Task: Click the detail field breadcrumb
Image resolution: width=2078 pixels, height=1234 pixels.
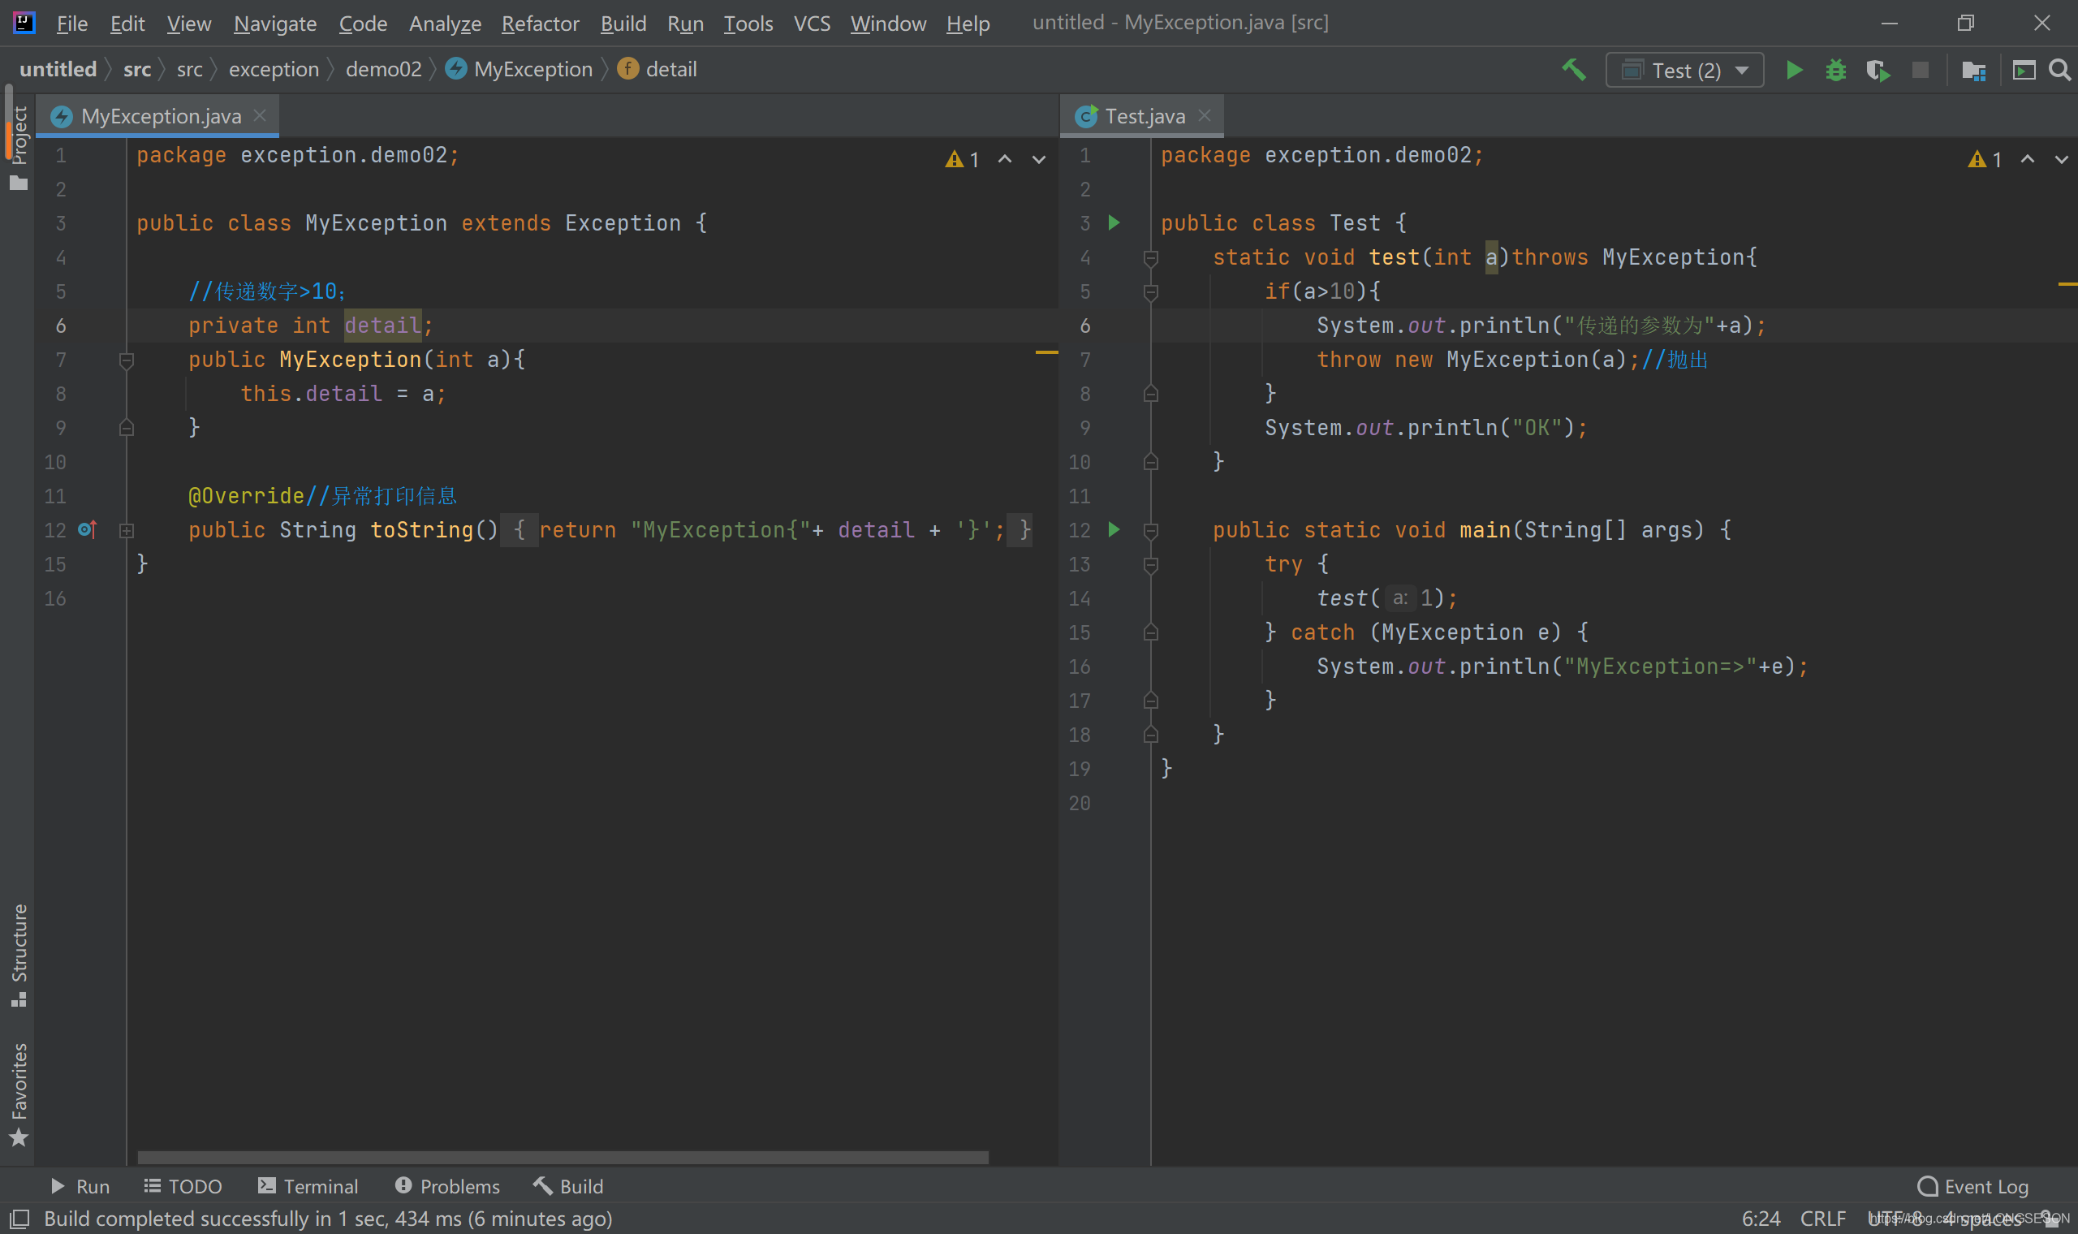Action: click(658, 69)
